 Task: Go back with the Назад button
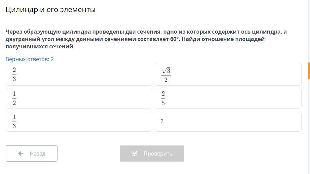point(32,154)
